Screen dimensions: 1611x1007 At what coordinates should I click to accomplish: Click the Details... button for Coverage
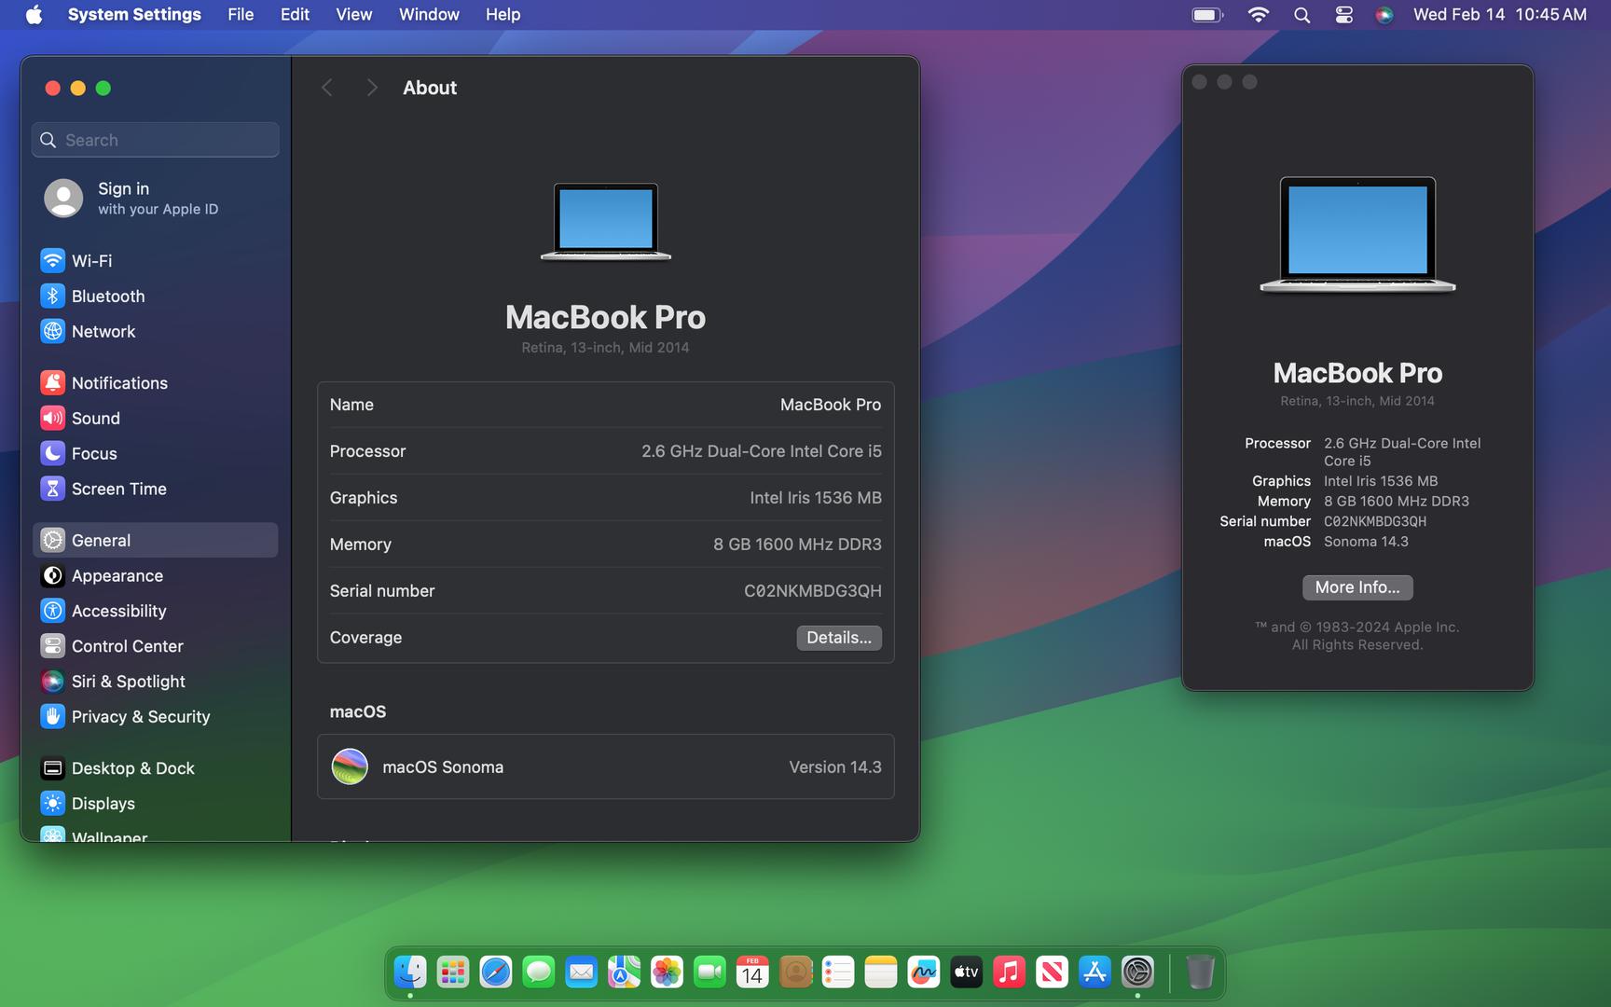[x=838, y=638]
